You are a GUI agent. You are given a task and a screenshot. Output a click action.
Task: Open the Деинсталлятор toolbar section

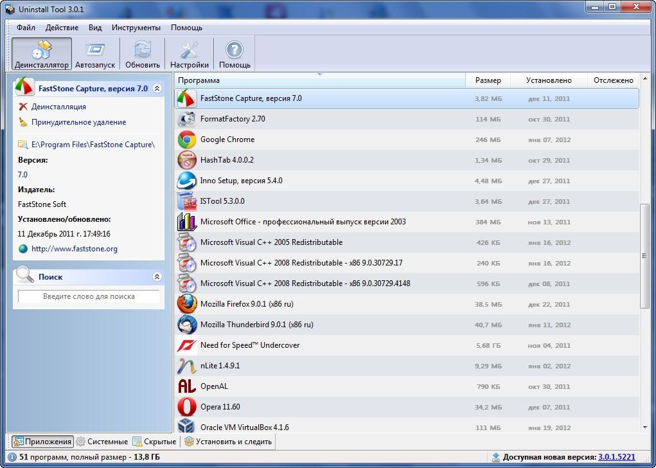41,54
